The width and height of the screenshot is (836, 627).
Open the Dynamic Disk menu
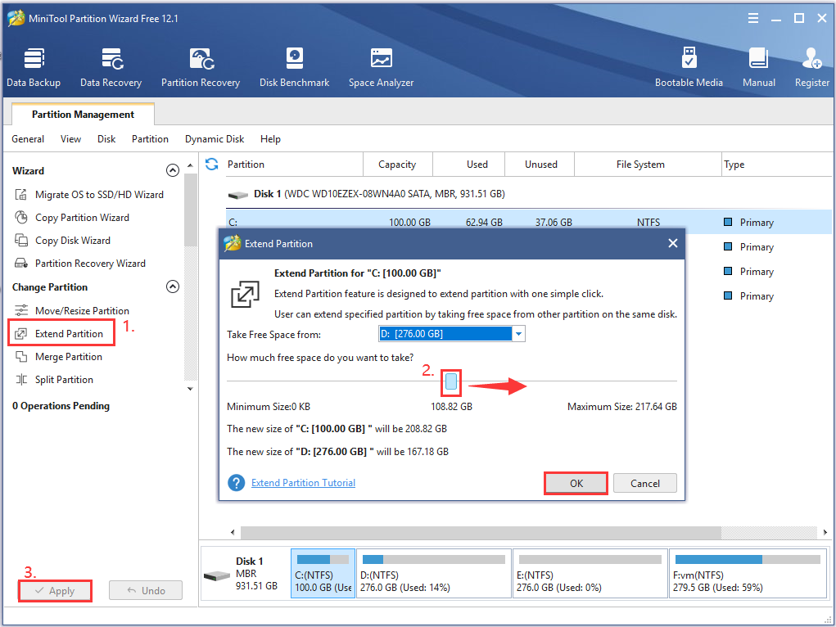(x=215, y=139)
